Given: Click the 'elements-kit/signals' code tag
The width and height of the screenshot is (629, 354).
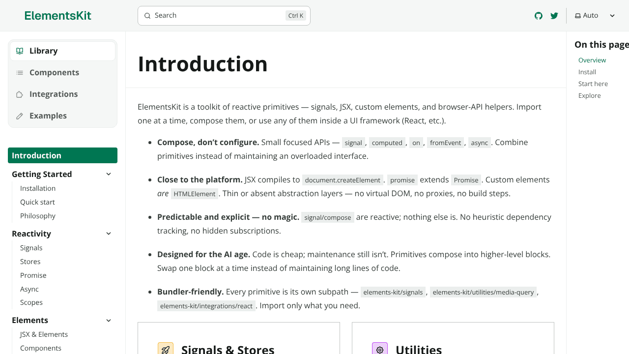Looking at the screenshot, I should tap(393, 292).
